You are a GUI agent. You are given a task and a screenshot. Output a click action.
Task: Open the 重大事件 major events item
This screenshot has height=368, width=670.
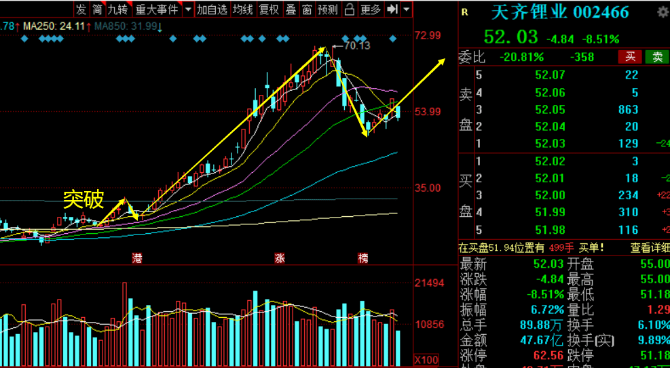click(x=156, y=9)
